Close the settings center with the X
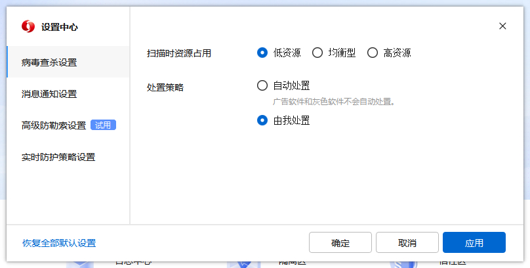The height and width of the screenshot is (268, 530). (x=502, y=26)
